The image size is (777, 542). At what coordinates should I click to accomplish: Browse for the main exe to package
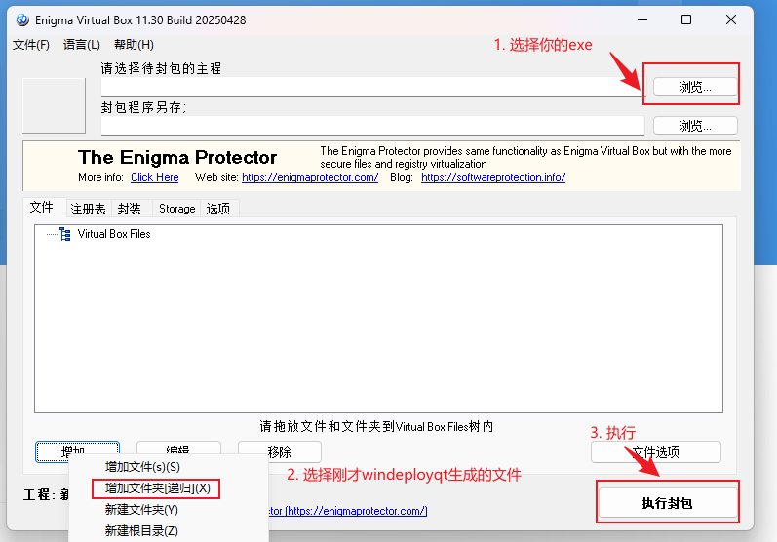point(695,87)
